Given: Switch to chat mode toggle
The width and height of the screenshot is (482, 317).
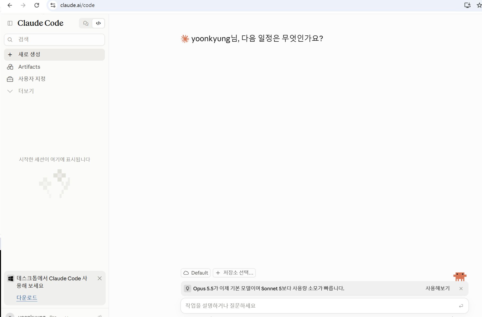Looking at the screenshot, I should click(x=86, y=23).
